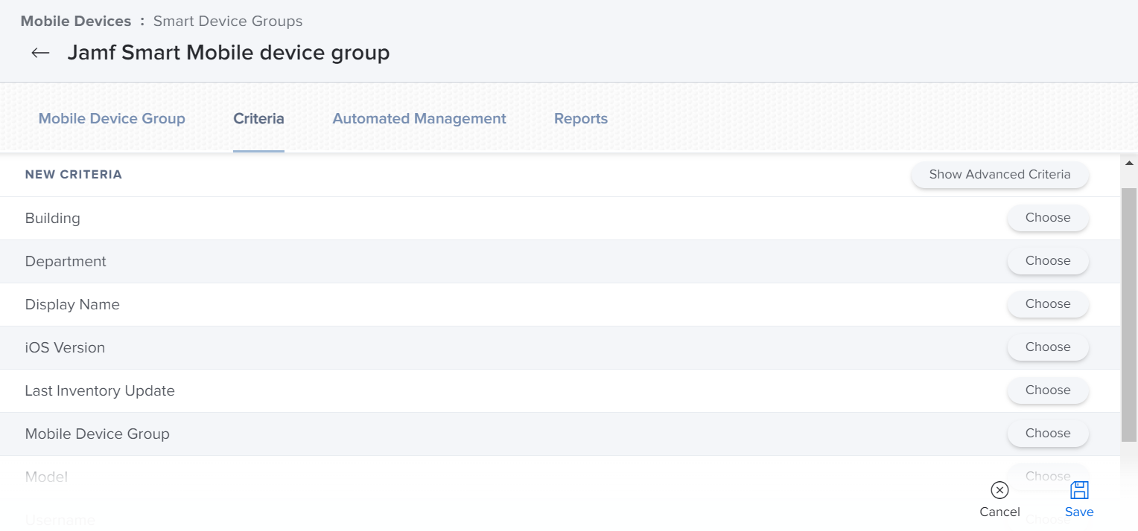
Task: Click the Model row label
Action: click(x=46, y=477)
